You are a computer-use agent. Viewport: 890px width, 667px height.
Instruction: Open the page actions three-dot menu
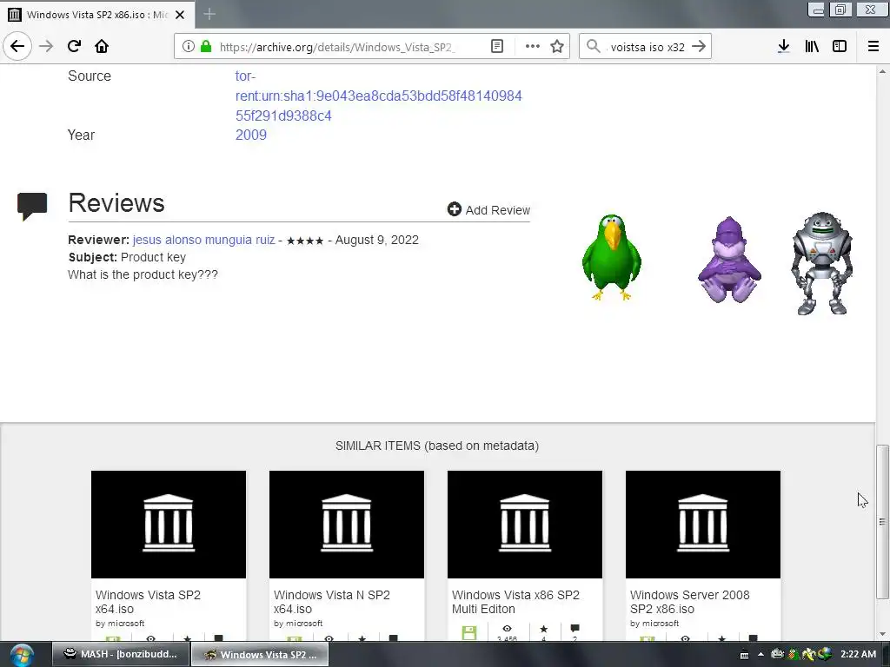coord(533,47)
